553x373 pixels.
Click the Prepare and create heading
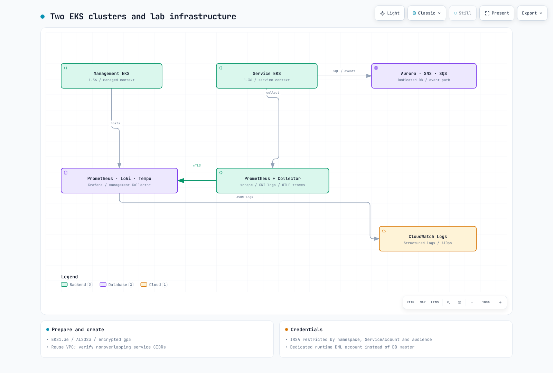pyautogui.click(x=78, y=329)
